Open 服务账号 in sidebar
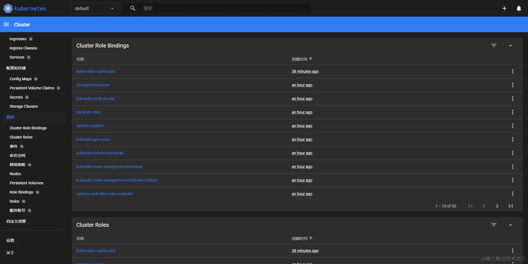 pos(17,210)
